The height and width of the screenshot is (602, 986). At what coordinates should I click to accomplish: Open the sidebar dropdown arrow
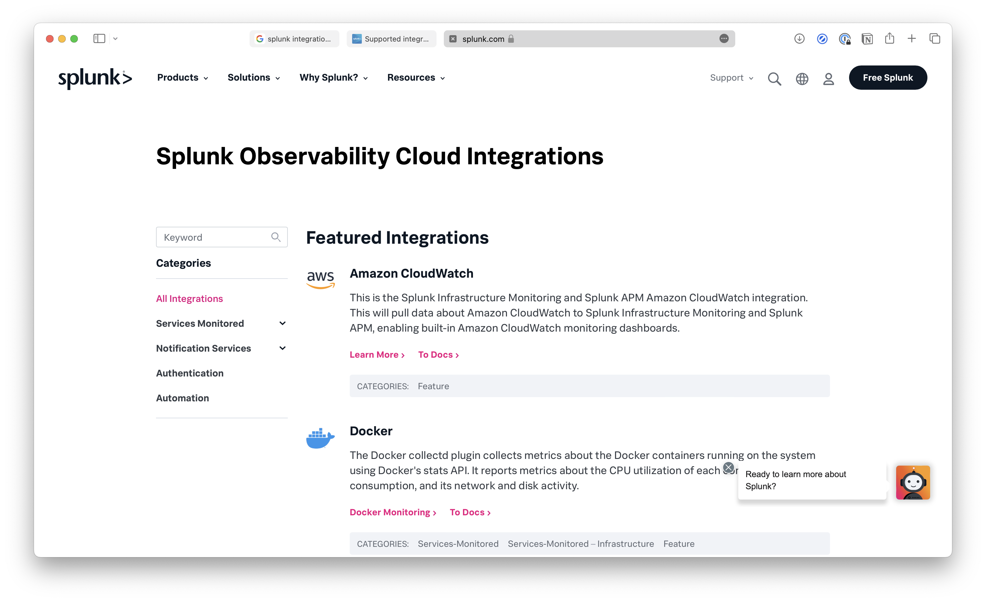[x=115, y=39]
